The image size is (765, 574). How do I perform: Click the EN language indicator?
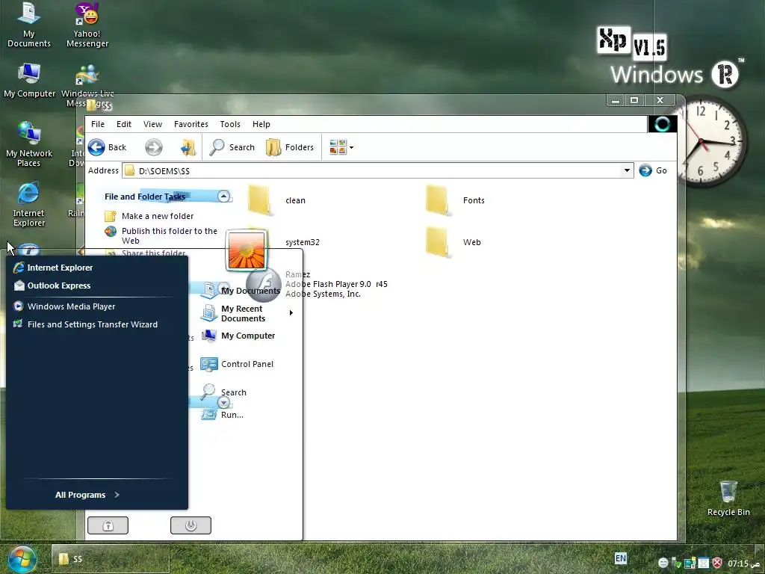pos(621,558)
